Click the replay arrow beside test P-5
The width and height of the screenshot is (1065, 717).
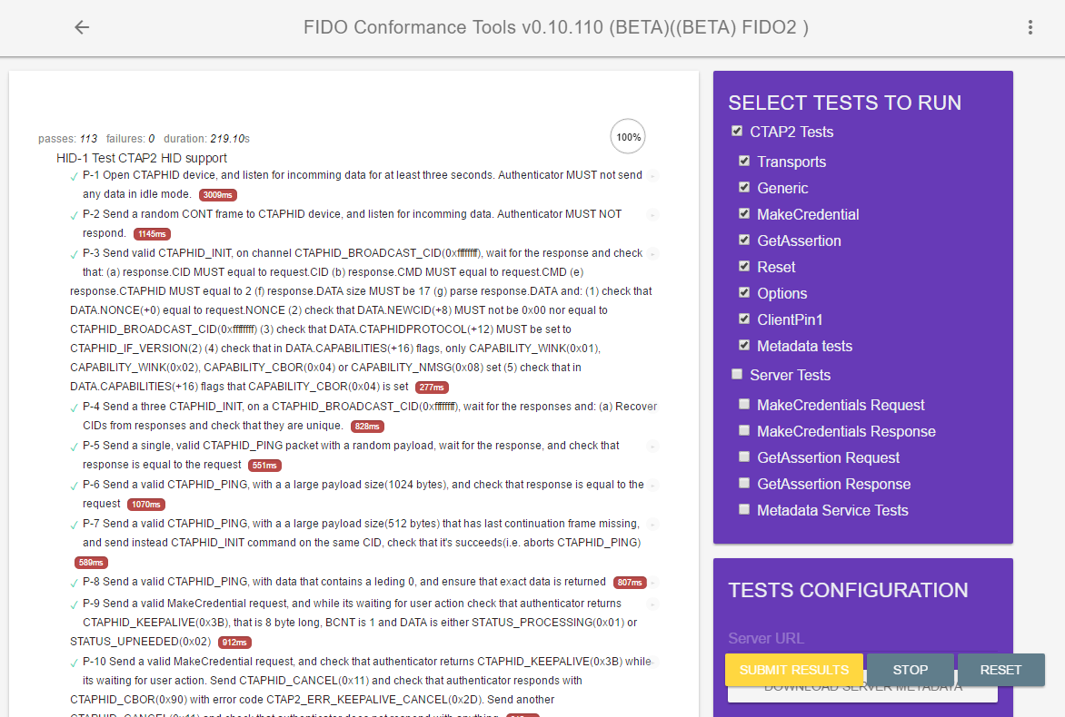[x=652, y=447]
